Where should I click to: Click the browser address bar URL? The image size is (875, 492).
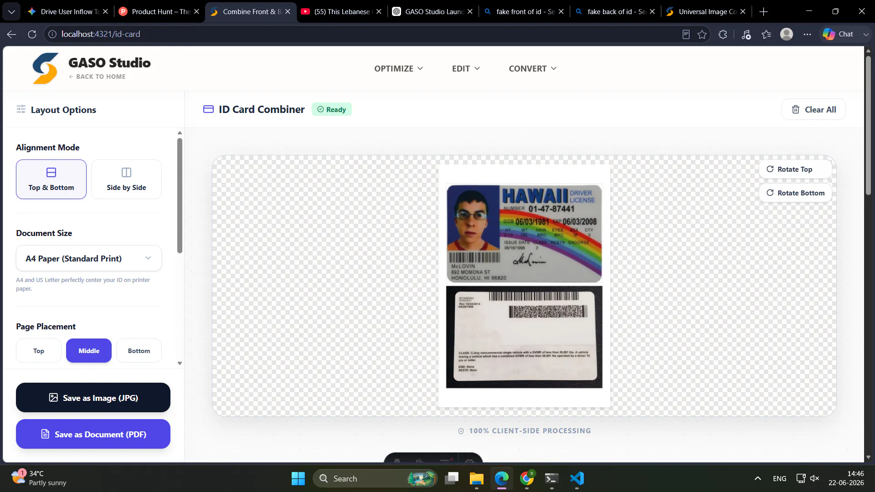point(101,34)
